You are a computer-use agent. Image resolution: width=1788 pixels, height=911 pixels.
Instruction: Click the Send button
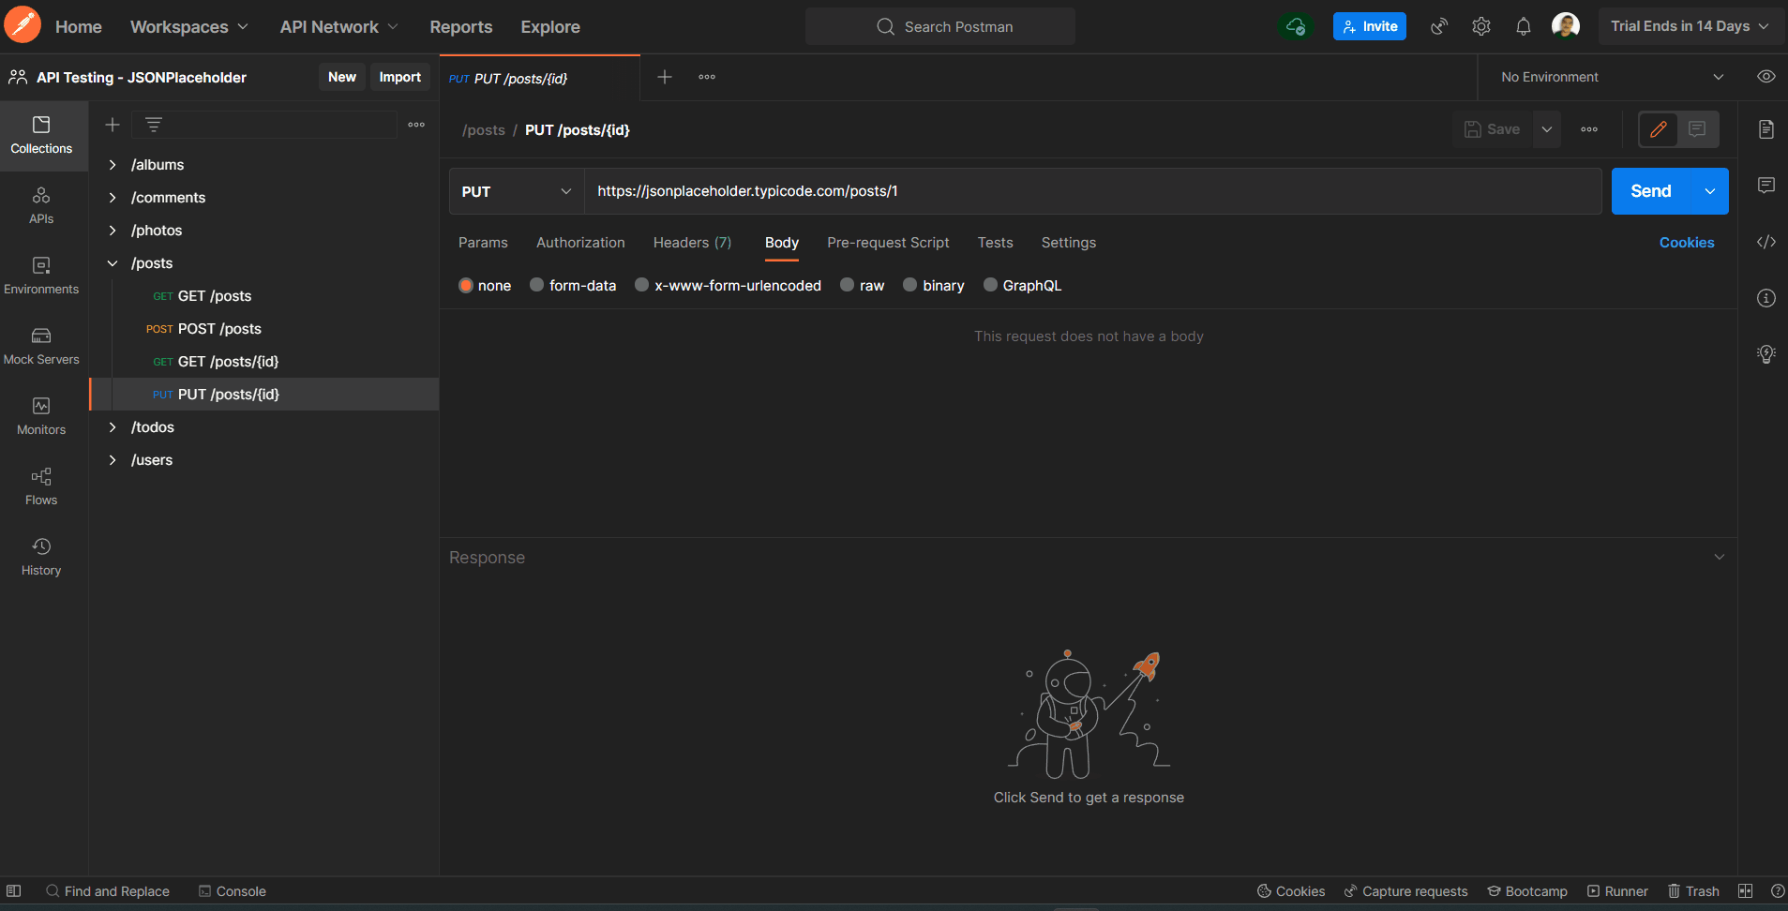pyautogui.click(x=1651, y=191)
